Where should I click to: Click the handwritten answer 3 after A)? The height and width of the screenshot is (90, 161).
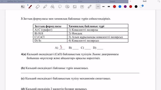pos(61,47)
